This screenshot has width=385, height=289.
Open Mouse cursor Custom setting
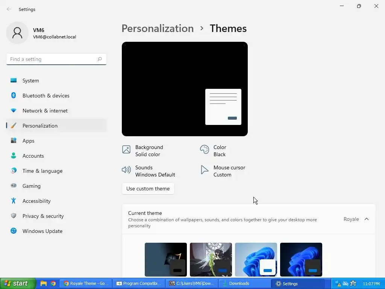coord(223,171)
